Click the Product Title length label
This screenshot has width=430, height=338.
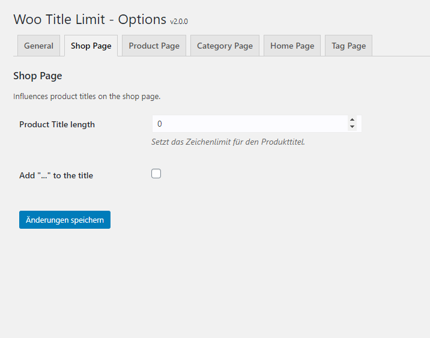57,124
